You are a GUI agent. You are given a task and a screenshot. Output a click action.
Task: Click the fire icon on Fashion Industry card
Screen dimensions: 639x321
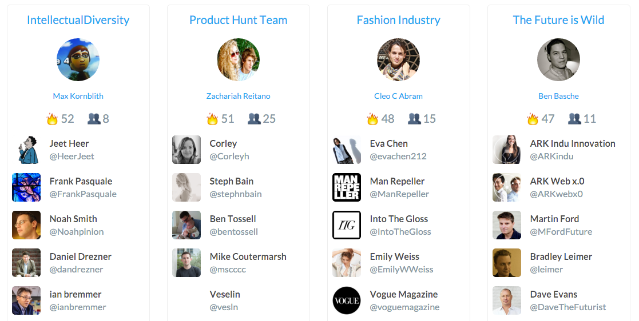pyautogui.click(x=373, y=119)
